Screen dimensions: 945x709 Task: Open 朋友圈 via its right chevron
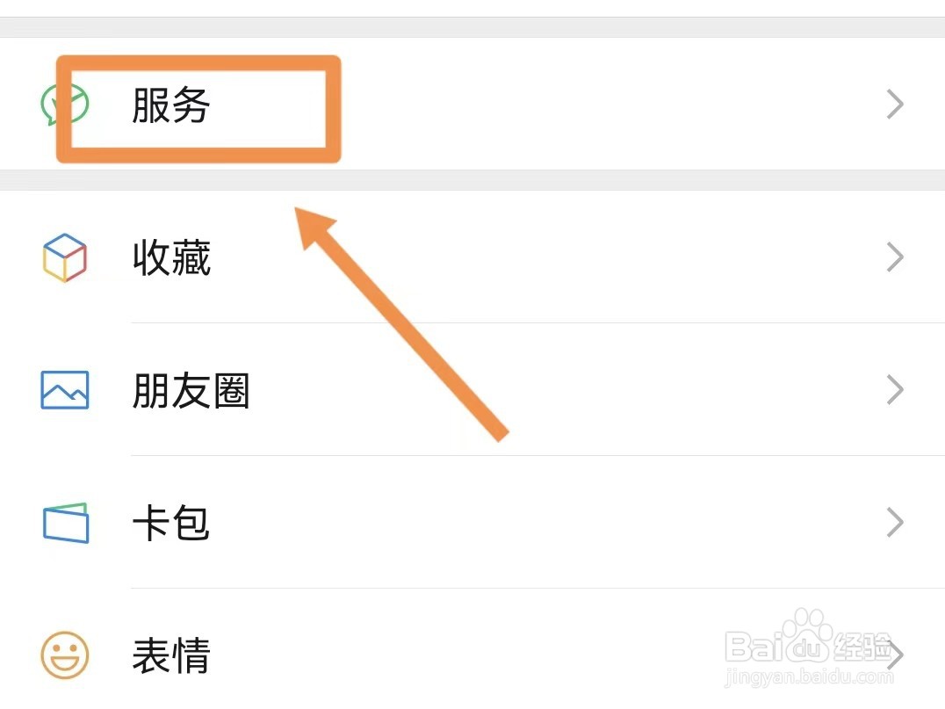(895, 389)
